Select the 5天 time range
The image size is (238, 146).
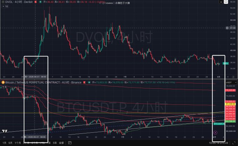point(10,143)
